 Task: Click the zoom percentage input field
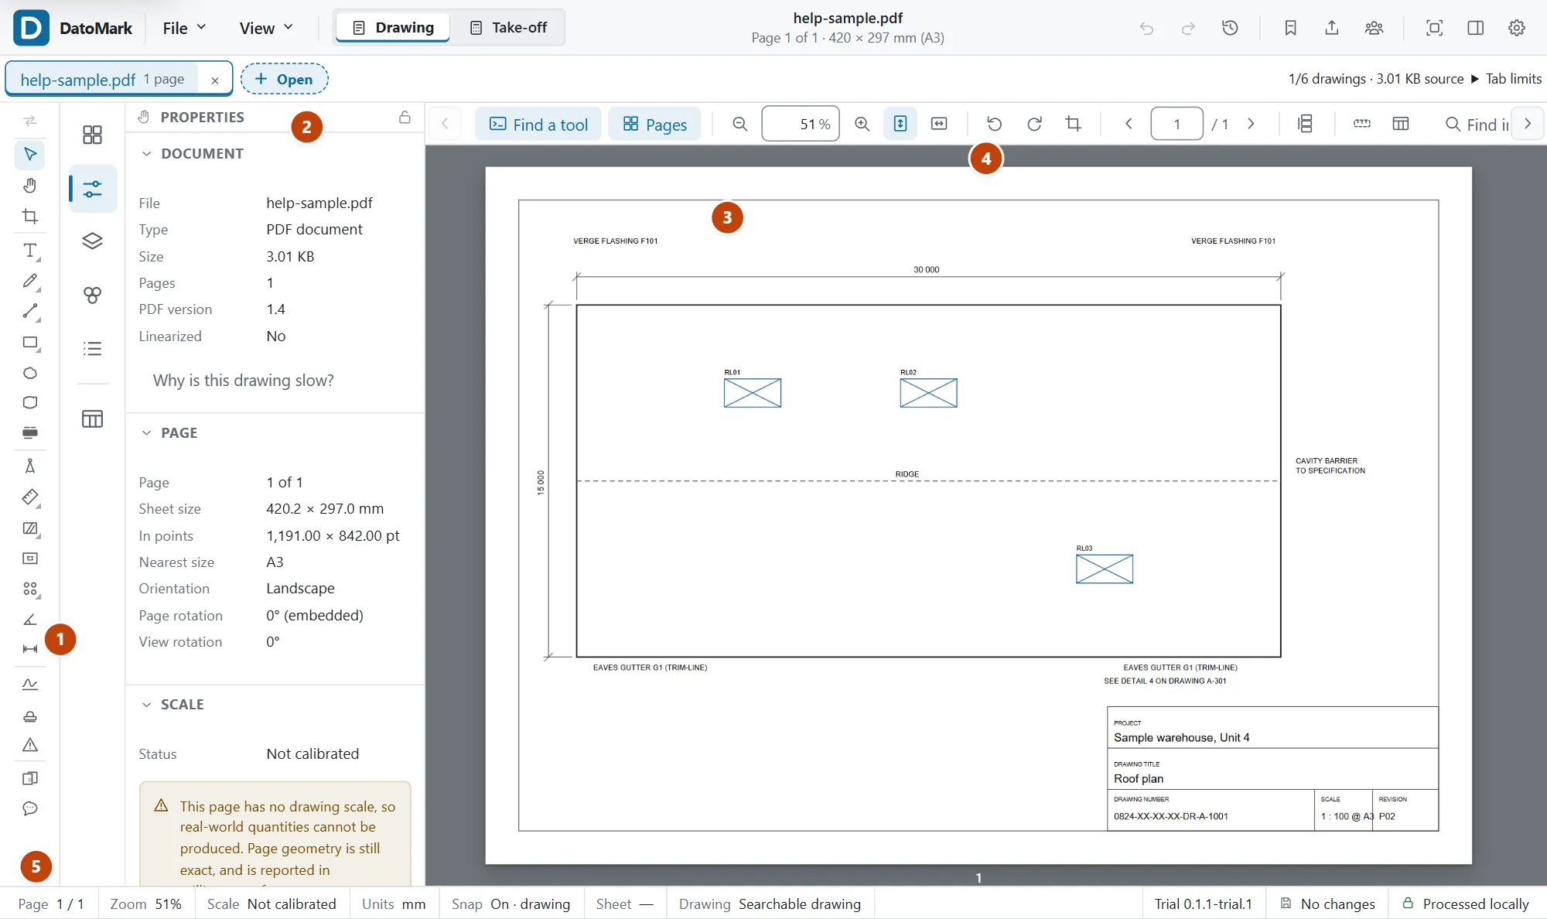tap(801, 124)
